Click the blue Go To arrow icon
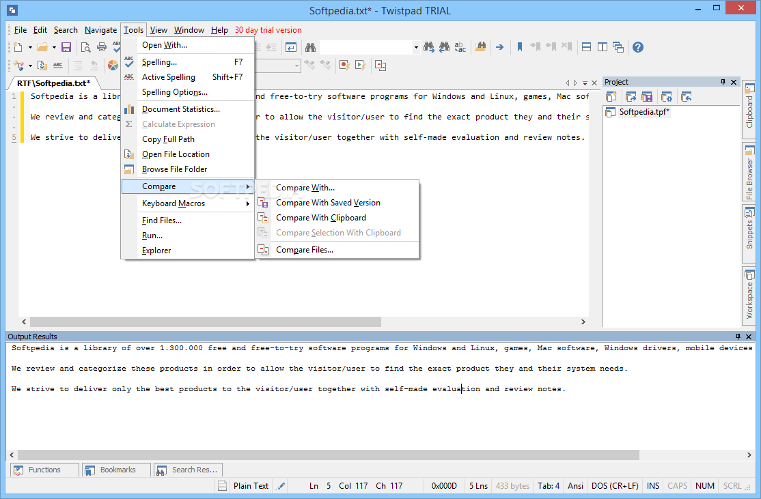761x499 pixels. 499,47
